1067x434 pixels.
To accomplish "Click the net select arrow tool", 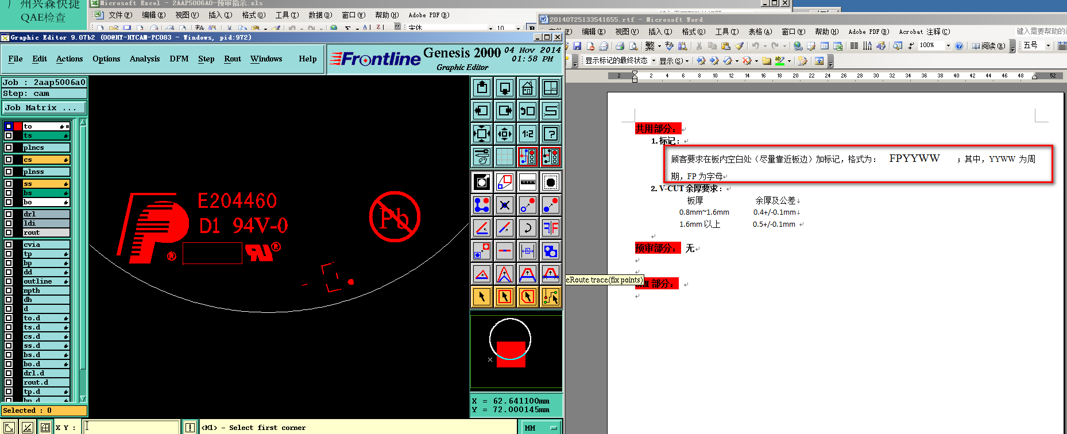I will (551, 297).
